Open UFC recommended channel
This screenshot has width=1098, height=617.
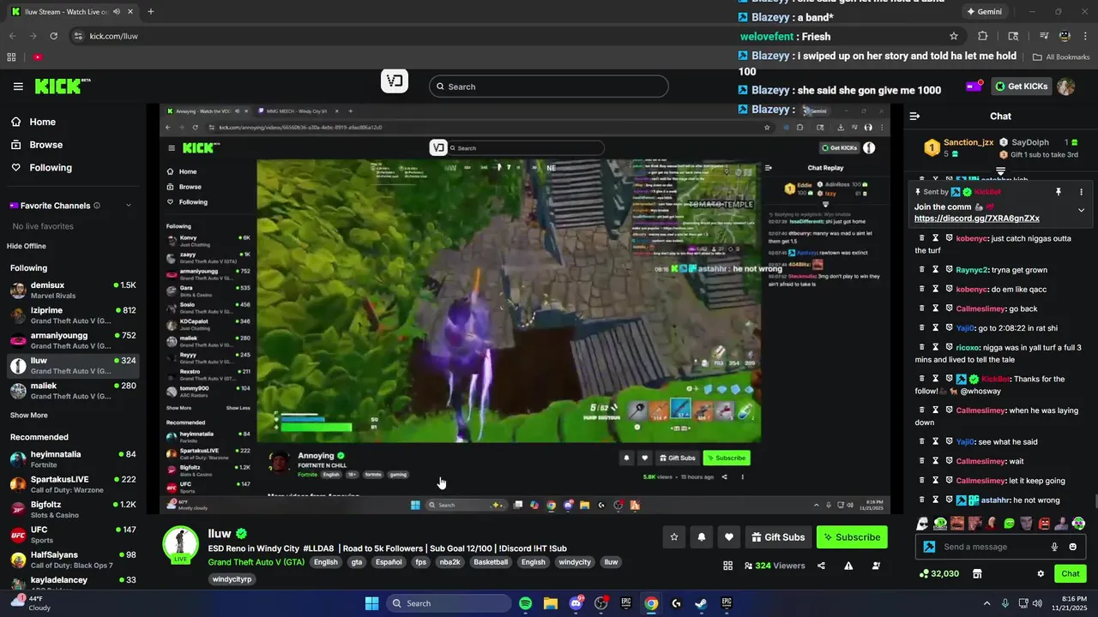click(x=73, y=535)
